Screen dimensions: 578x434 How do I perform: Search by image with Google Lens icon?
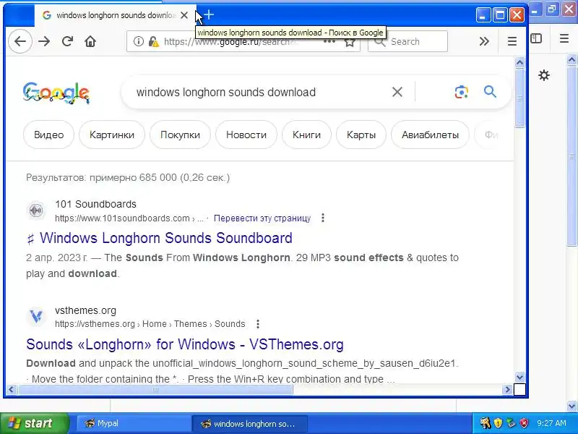coord(461,92)
